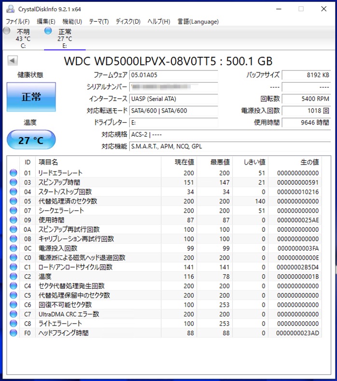Screen dimensions: 337x381
Task: Click the transfer mode field SATA/600 | SATA/600
Action: [x=173, y=111]
